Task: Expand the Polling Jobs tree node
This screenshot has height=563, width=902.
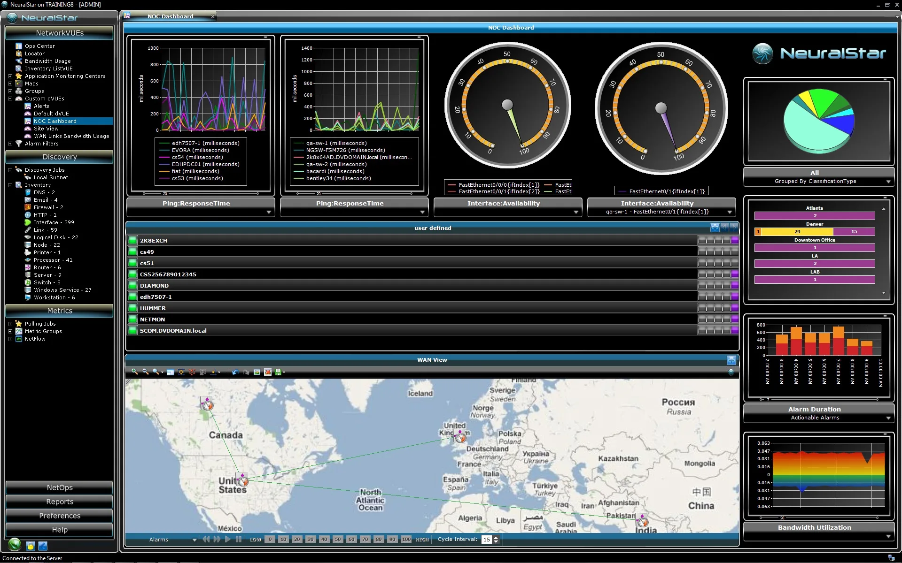Action: [x=10, y=324]
